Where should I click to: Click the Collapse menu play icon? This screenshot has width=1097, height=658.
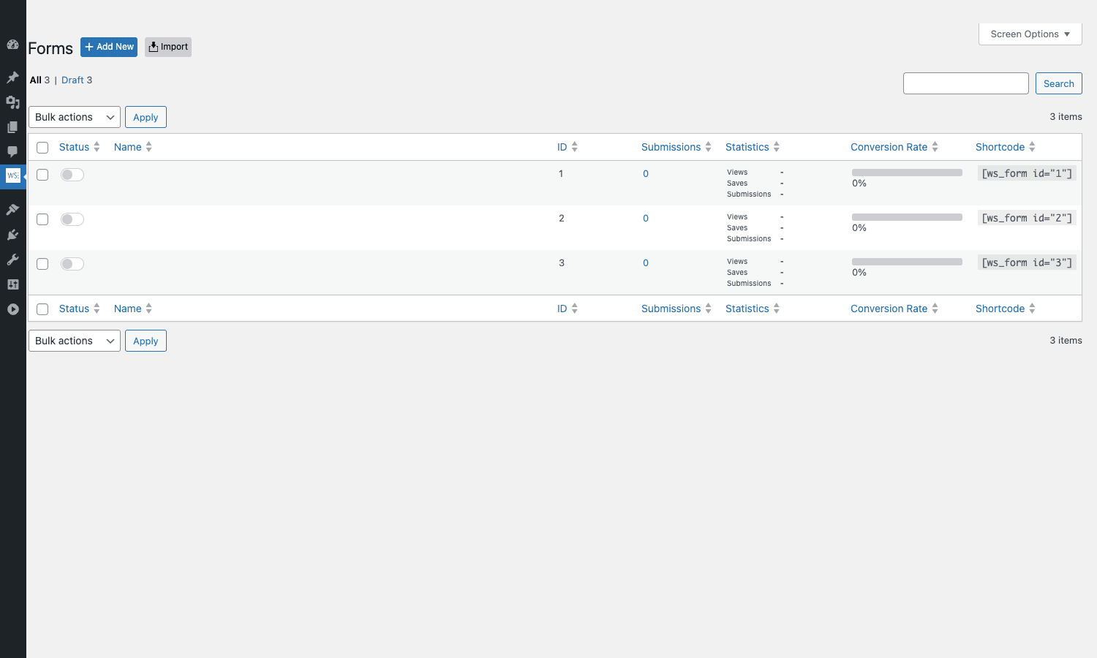[x=12, y=309]
